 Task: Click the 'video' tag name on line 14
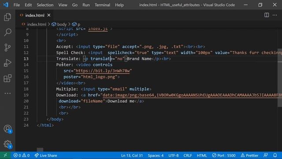tap(84, 65)
